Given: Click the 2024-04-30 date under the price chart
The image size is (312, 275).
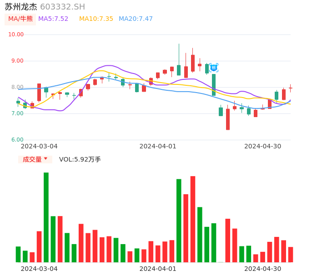Looking at the screenshot, I should 262,146.
